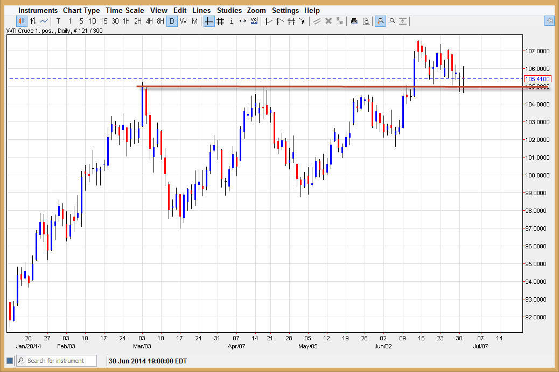Screen dimensions: 559x372
Task: Open print preview
Action: click(x=367, y=21)
